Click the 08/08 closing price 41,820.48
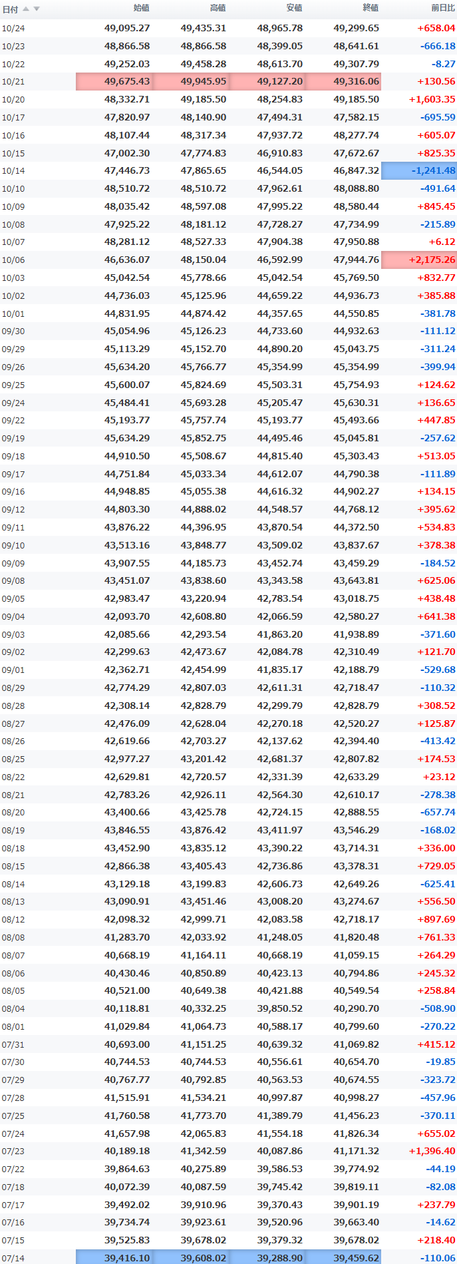This screenshot has height=1264, width=457. click(x=357, y=937)
